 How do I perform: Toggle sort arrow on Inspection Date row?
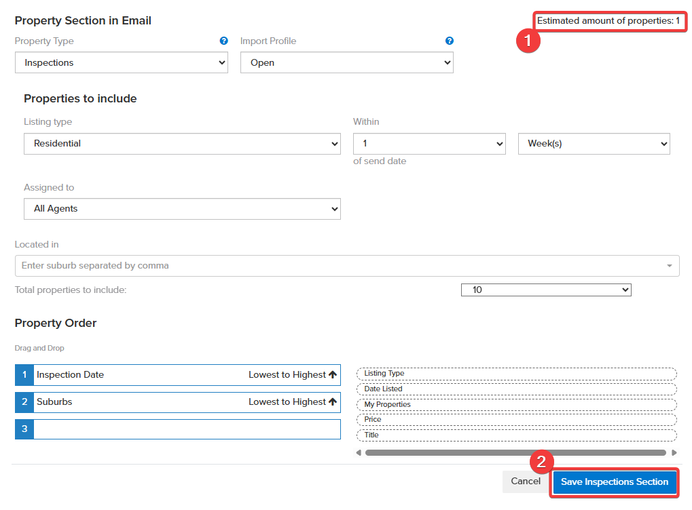(333, 374)
